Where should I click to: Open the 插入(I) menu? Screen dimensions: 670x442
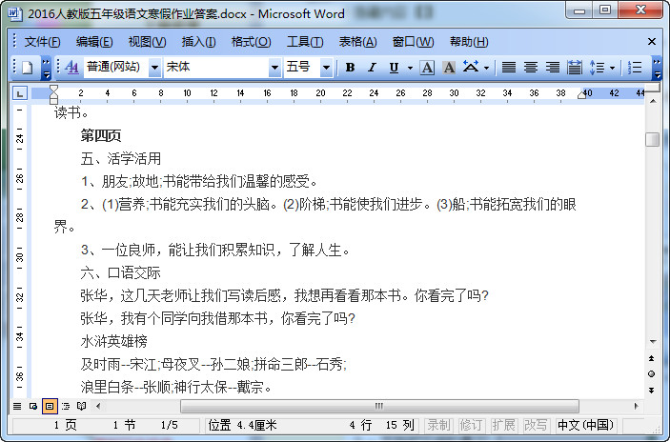pyautogui.click(x=198, y=42)
